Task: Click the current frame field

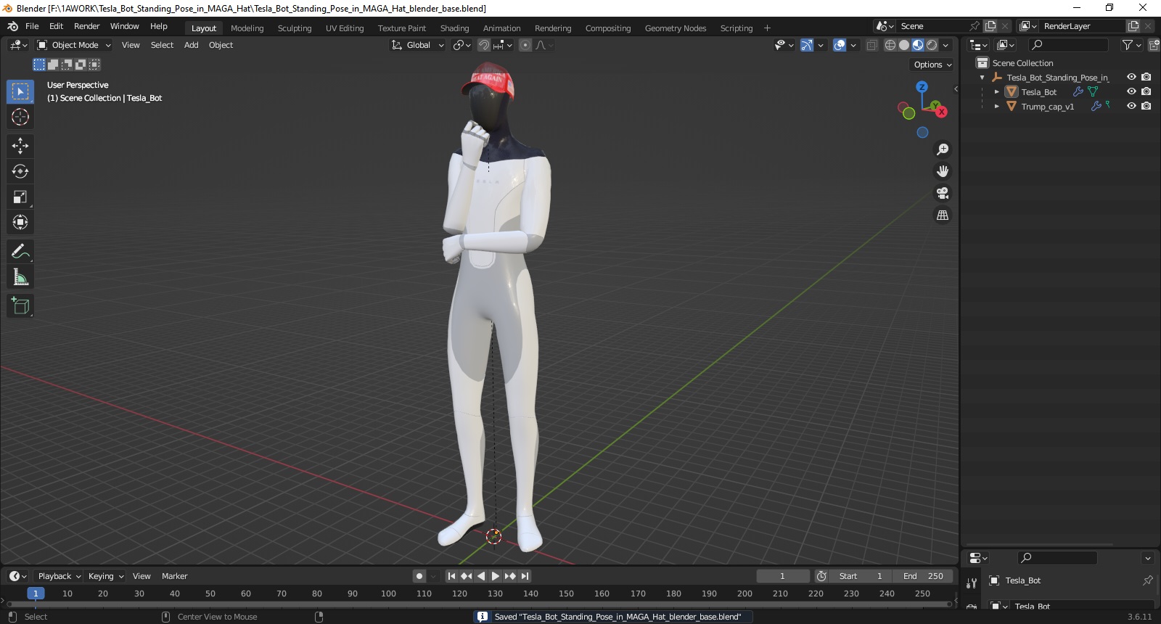Action: (x=782, y=576)
